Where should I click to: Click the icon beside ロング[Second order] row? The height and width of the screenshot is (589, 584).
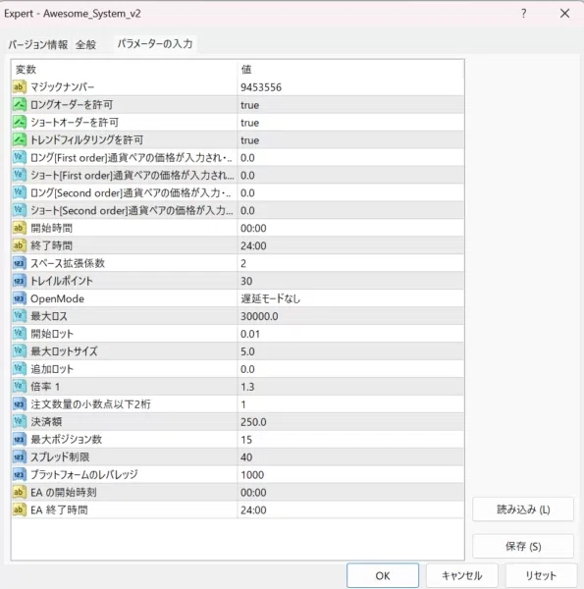tap(20, 192)
